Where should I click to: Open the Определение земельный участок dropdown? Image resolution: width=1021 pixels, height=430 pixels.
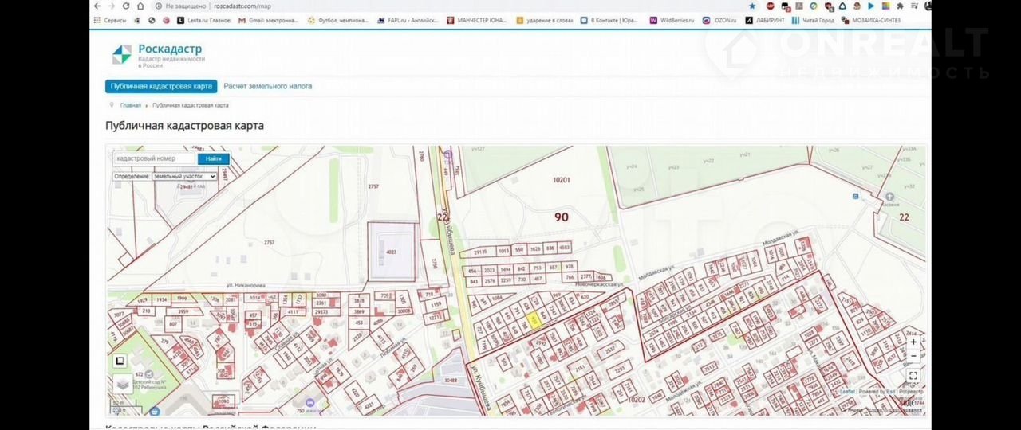tap(183, 176)
